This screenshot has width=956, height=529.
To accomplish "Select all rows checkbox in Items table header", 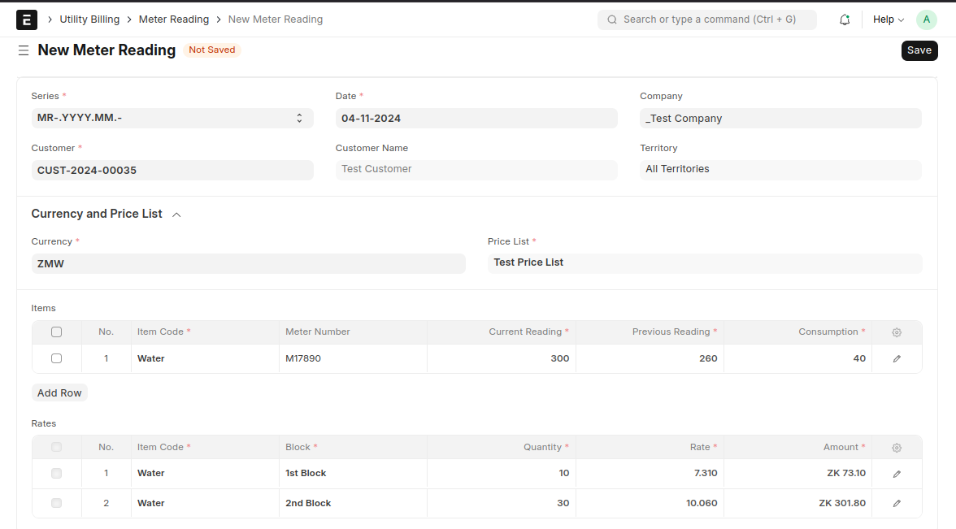I will [x=57, y=332].
